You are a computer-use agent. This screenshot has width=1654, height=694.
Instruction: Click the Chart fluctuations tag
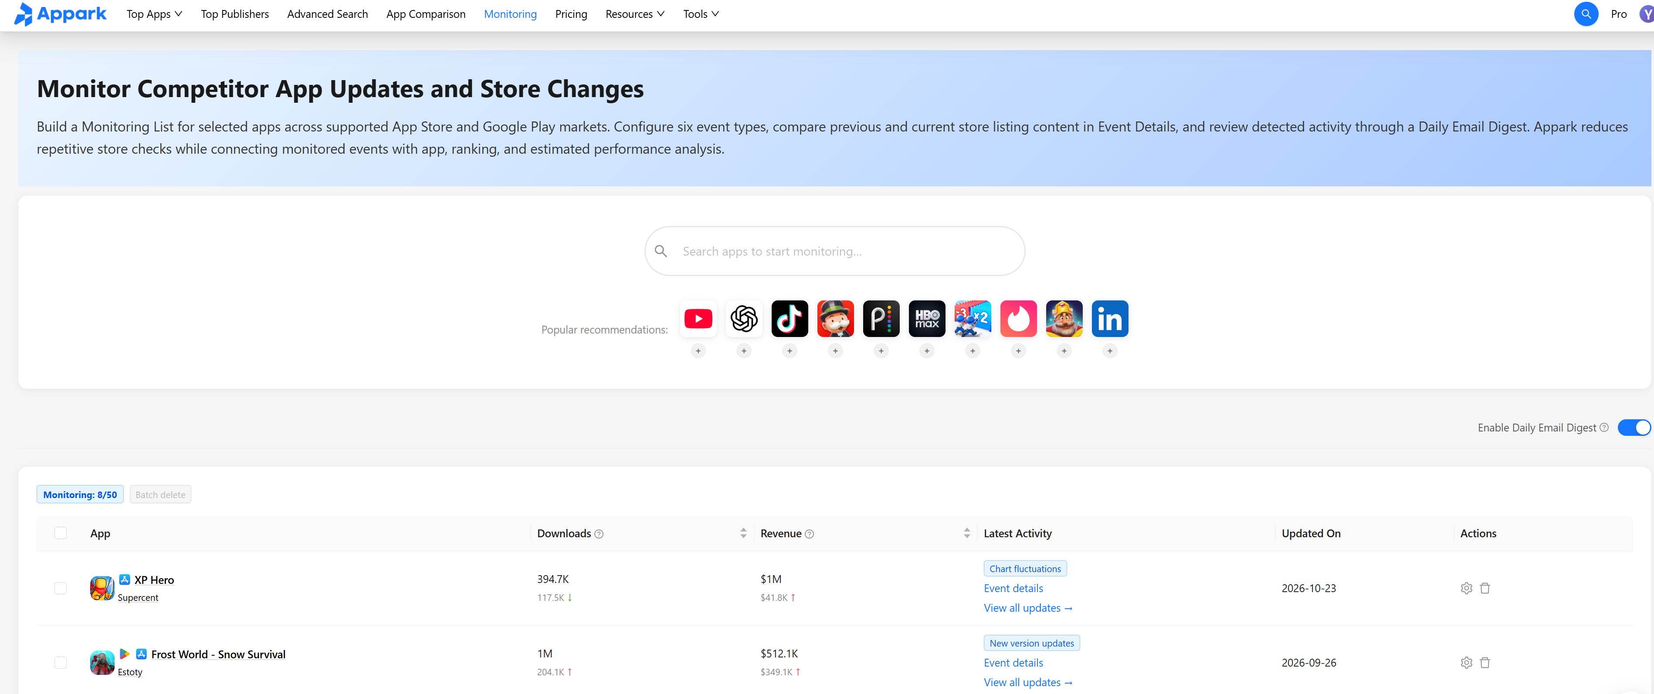point(1025,569)
